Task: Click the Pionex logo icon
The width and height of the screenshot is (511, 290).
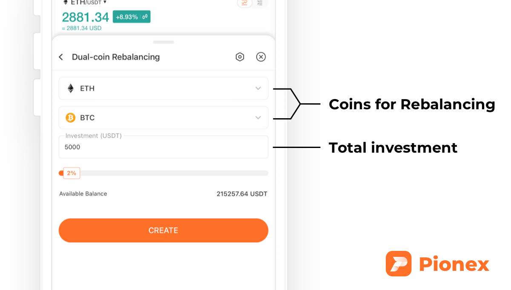Action: pyautogui.click(x=399, y=264)
